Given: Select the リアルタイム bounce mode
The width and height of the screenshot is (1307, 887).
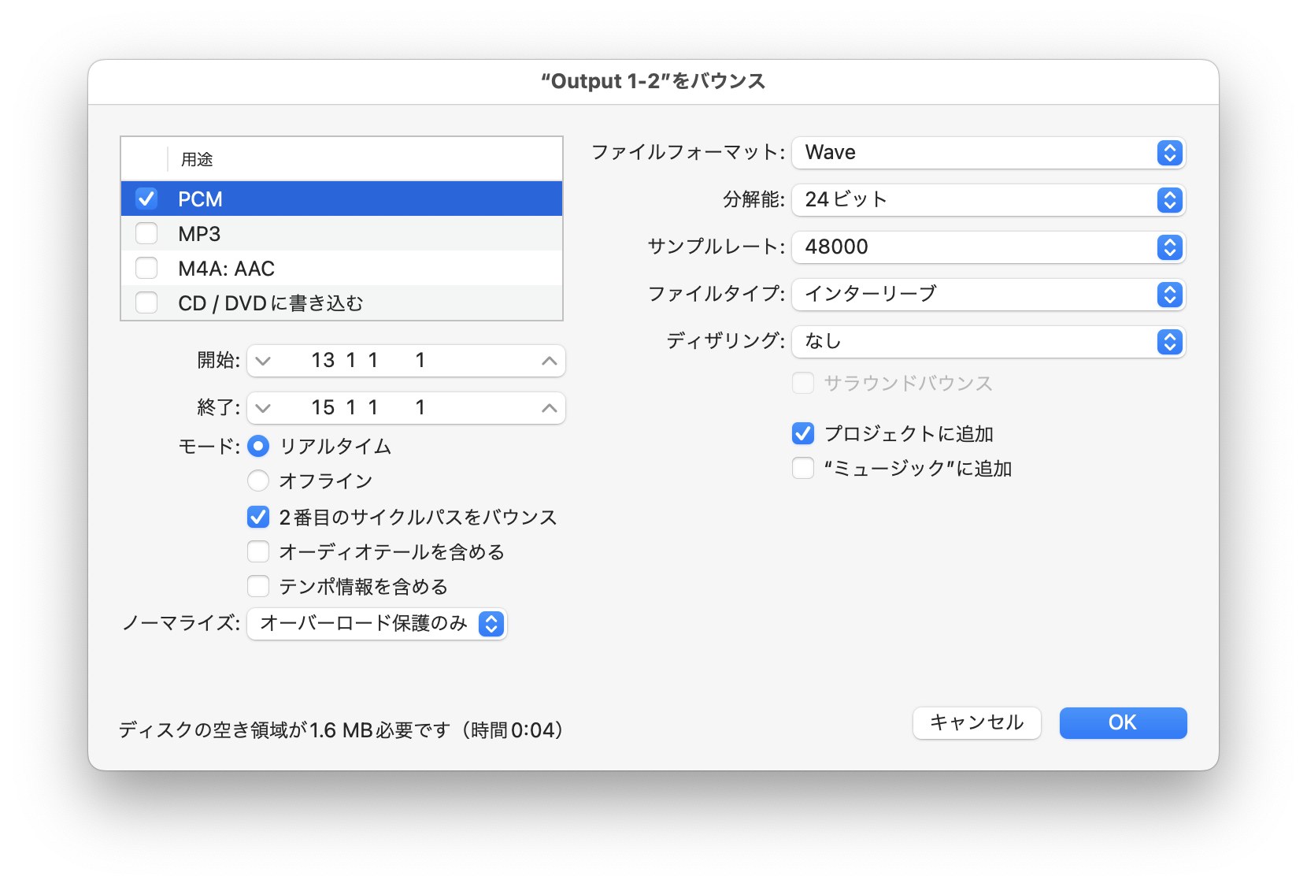Looking at the screenshot, I should (258, 447).
